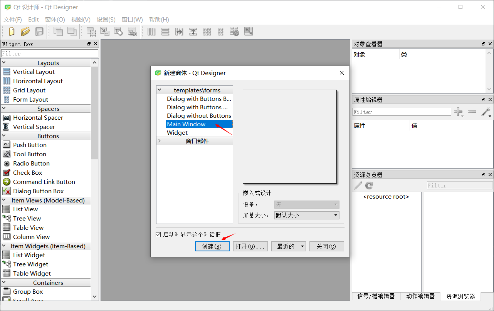The image size is (494, 311).
Task: Click the Break Layout toolbar icon
Action: 235,32
